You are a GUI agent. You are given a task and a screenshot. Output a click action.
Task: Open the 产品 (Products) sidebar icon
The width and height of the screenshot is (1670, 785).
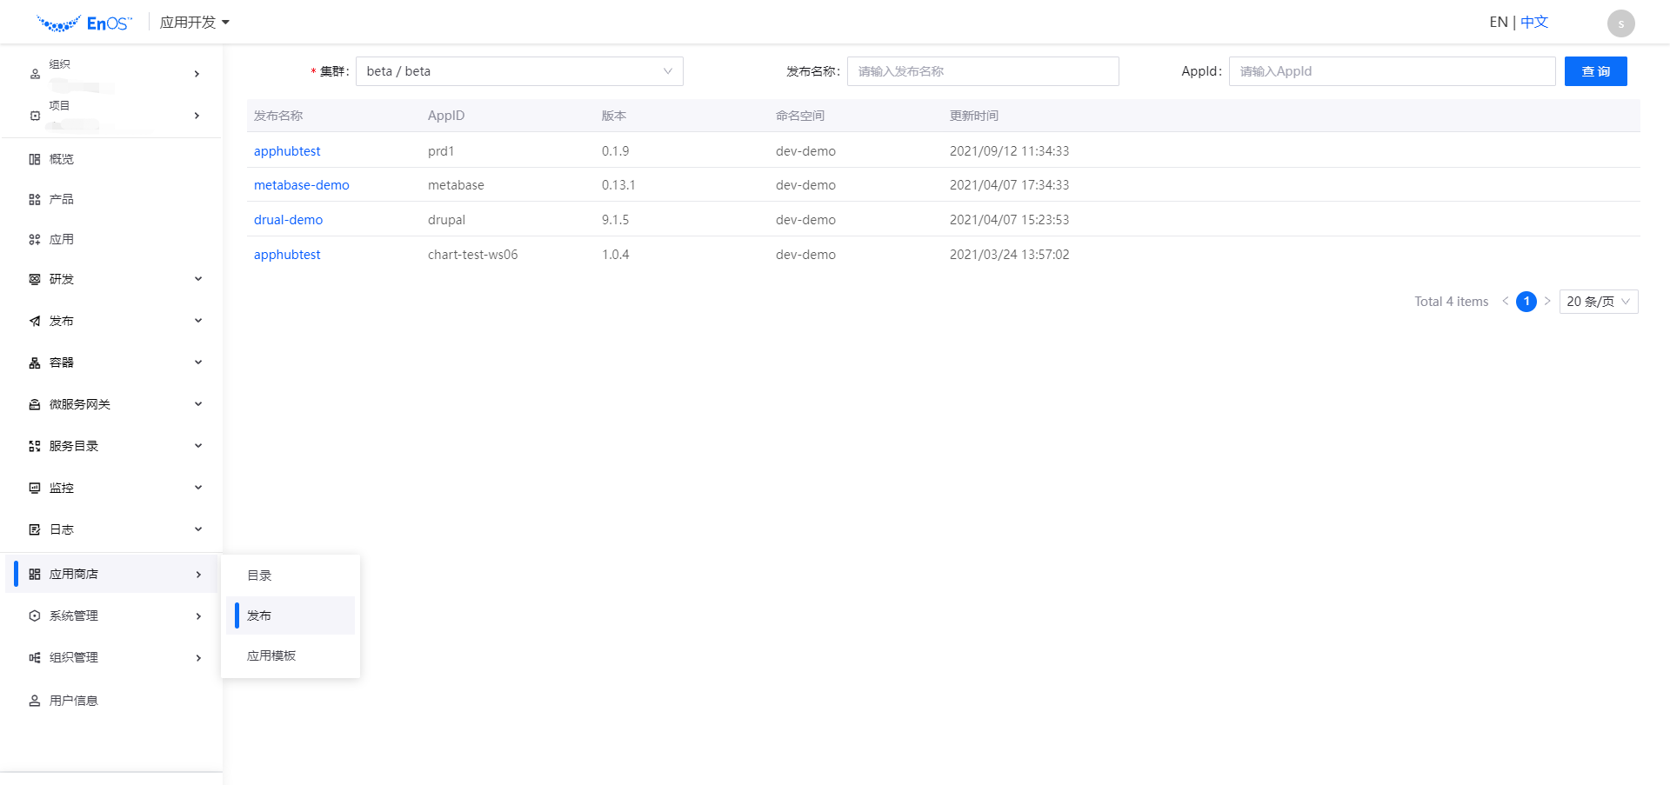click(35, 198)
